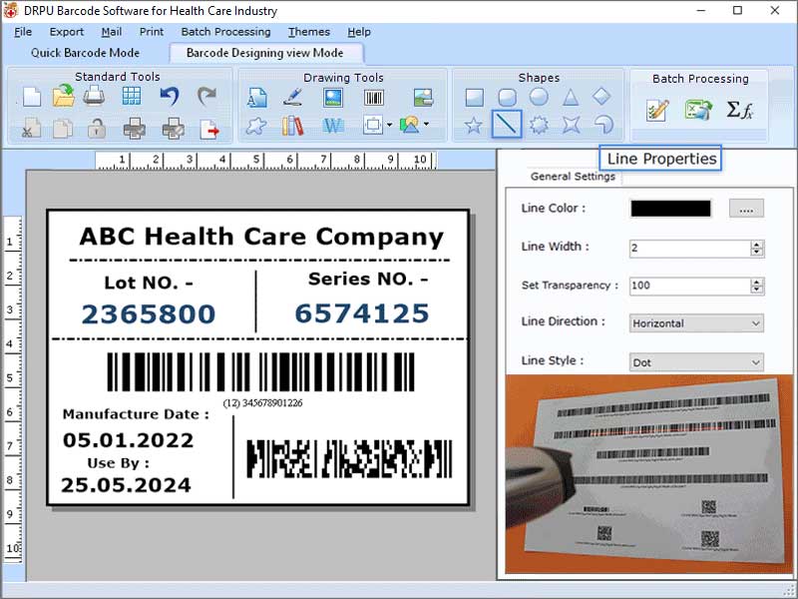The height and width of the screenshot is (599, 798).
Task: Open the Export menu
Action: [x=67, y=32]
